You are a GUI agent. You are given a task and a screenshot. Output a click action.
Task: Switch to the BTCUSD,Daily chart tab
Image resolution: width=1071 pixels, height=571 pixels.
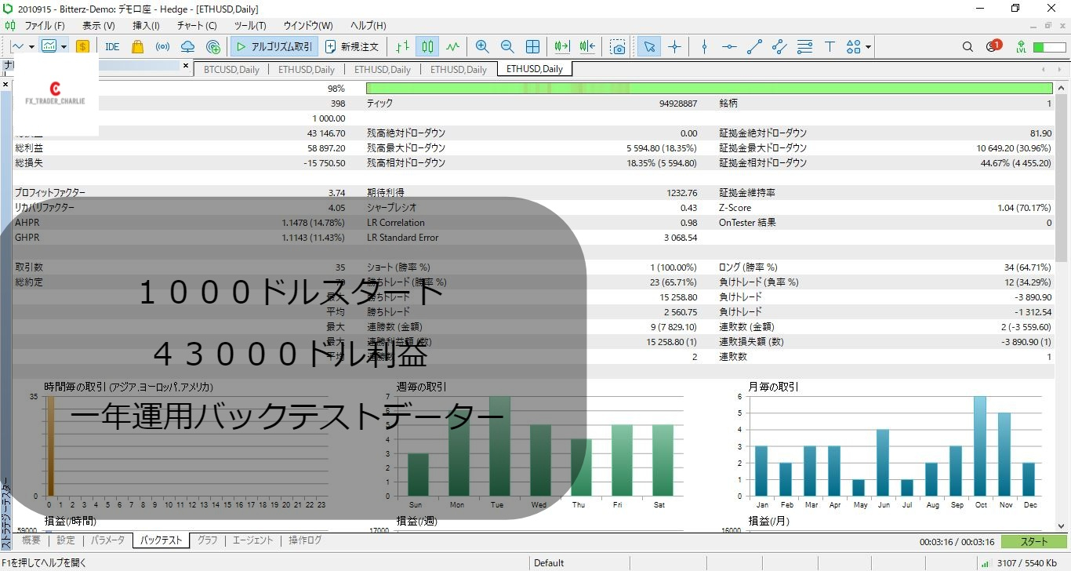(231, 69)
